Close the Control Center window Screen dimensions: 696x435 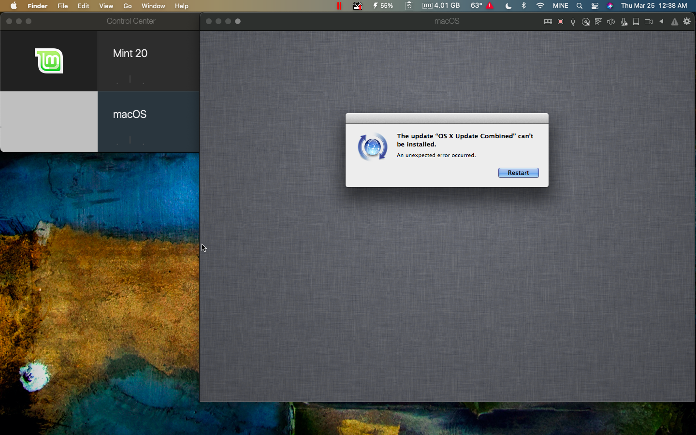[9, 21]
